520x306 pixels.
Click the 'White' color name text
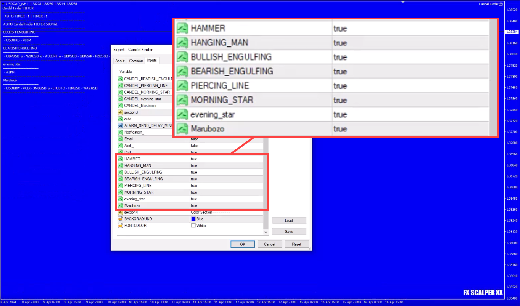(201, 226)
